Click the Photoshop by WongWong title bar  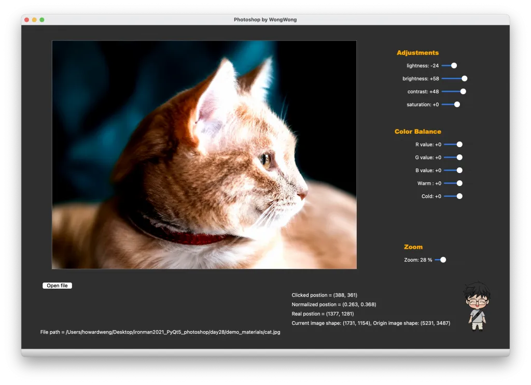pos(265,20)
